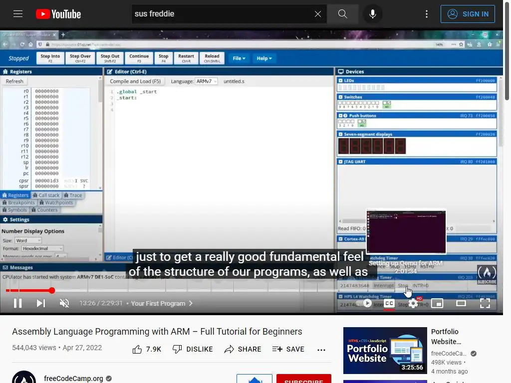The height and width of the screenshot is (383, 511).
Task: Select the Call stack tab in the video
Action: point(46,195)
